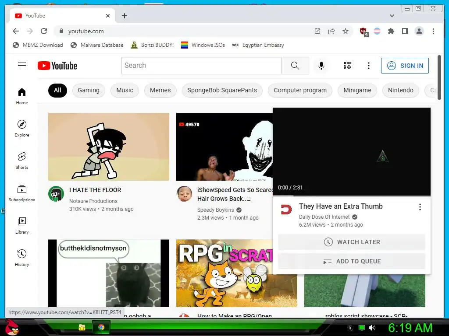The width and height of the screenshot is (449, 336).
Task: Toggle the browser side panel icon
Action: click(x=405, y=31)
